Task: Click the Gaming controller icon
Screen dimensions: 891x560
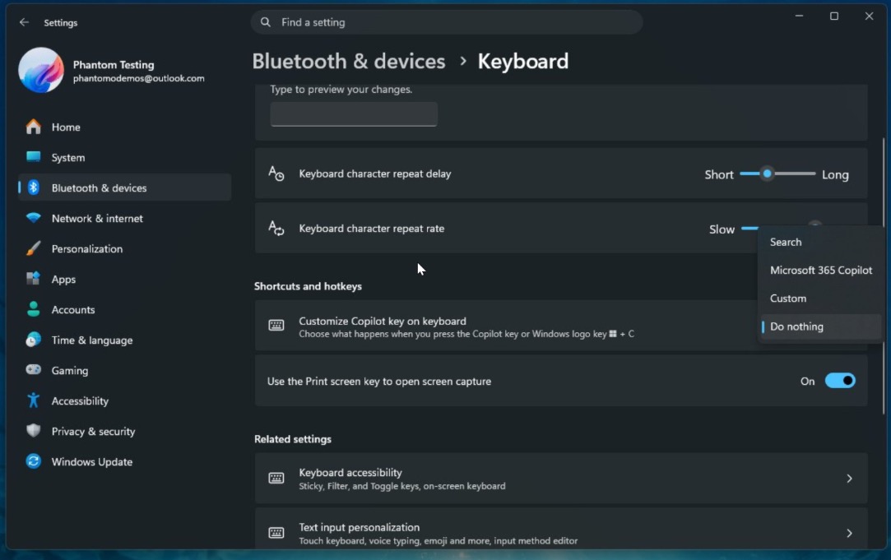Action: [x=34, y=370]
